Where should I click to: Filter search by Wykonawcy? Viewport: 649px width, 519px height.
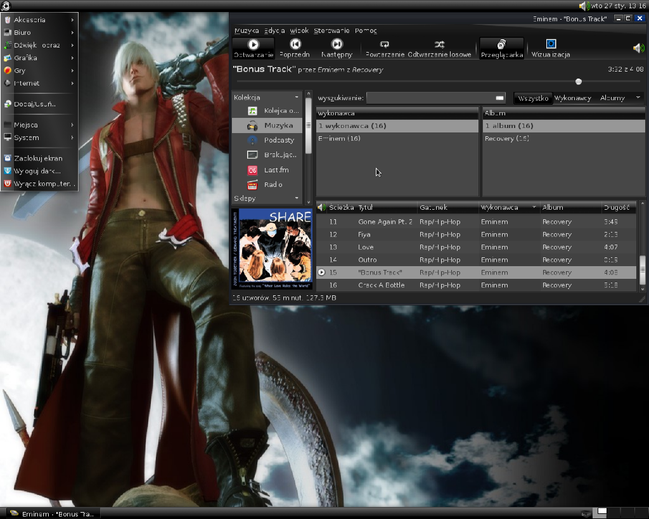coord(572,98)
